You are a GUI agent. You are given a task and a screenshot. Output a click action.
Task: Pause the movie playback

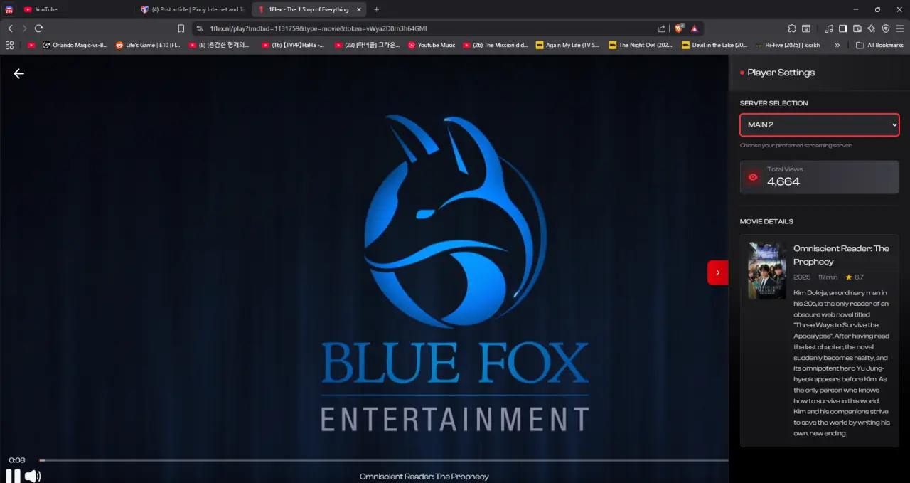click(x=14, y=476)
